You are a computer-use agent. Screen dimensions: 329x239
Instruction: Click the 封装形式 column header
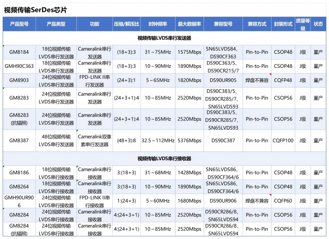[x=283, y=24]
